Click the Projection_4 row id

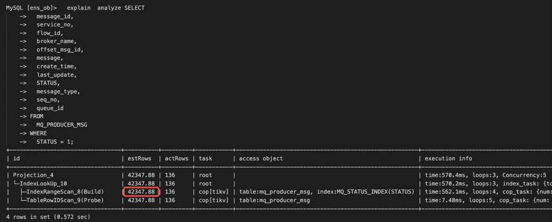33,175
